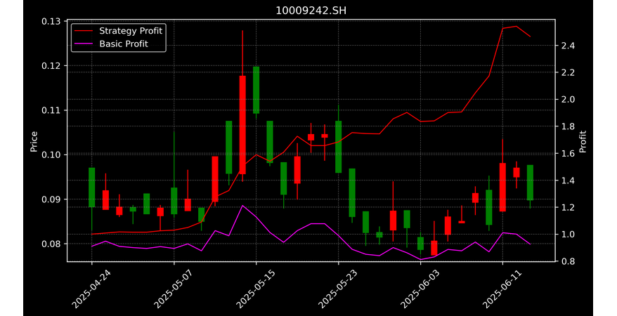Click the magenta Basic Profit legend line
Image resolution: width=617 pixels, height=316 pixels.
pos(83,44)
